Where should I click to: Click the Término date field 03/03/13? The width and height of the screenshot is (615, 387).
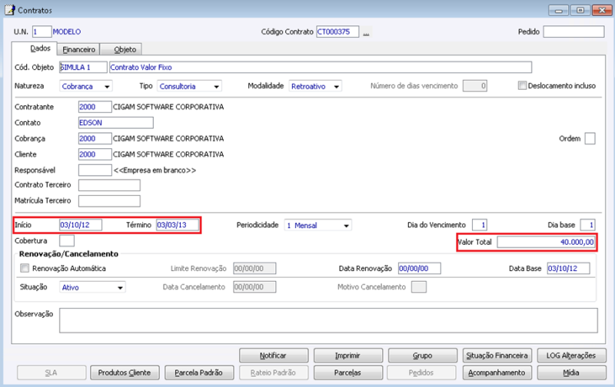(x=178, y=225)
